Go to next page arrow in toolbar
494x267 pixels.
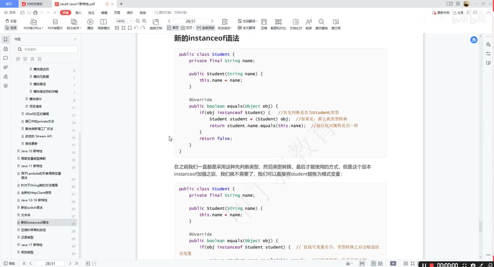pos(212,21)
